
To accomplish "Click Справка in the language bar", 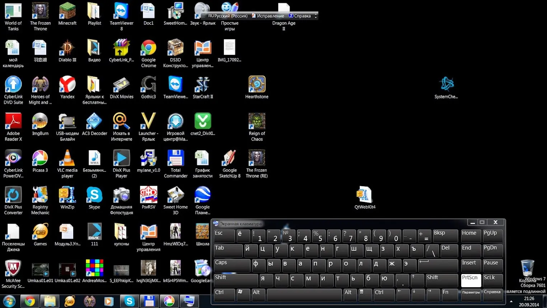I will 300,16.
